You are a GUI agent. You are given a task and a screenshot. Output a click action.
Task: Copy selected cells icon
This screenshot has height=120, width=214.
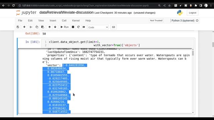(x=37, y=27)
